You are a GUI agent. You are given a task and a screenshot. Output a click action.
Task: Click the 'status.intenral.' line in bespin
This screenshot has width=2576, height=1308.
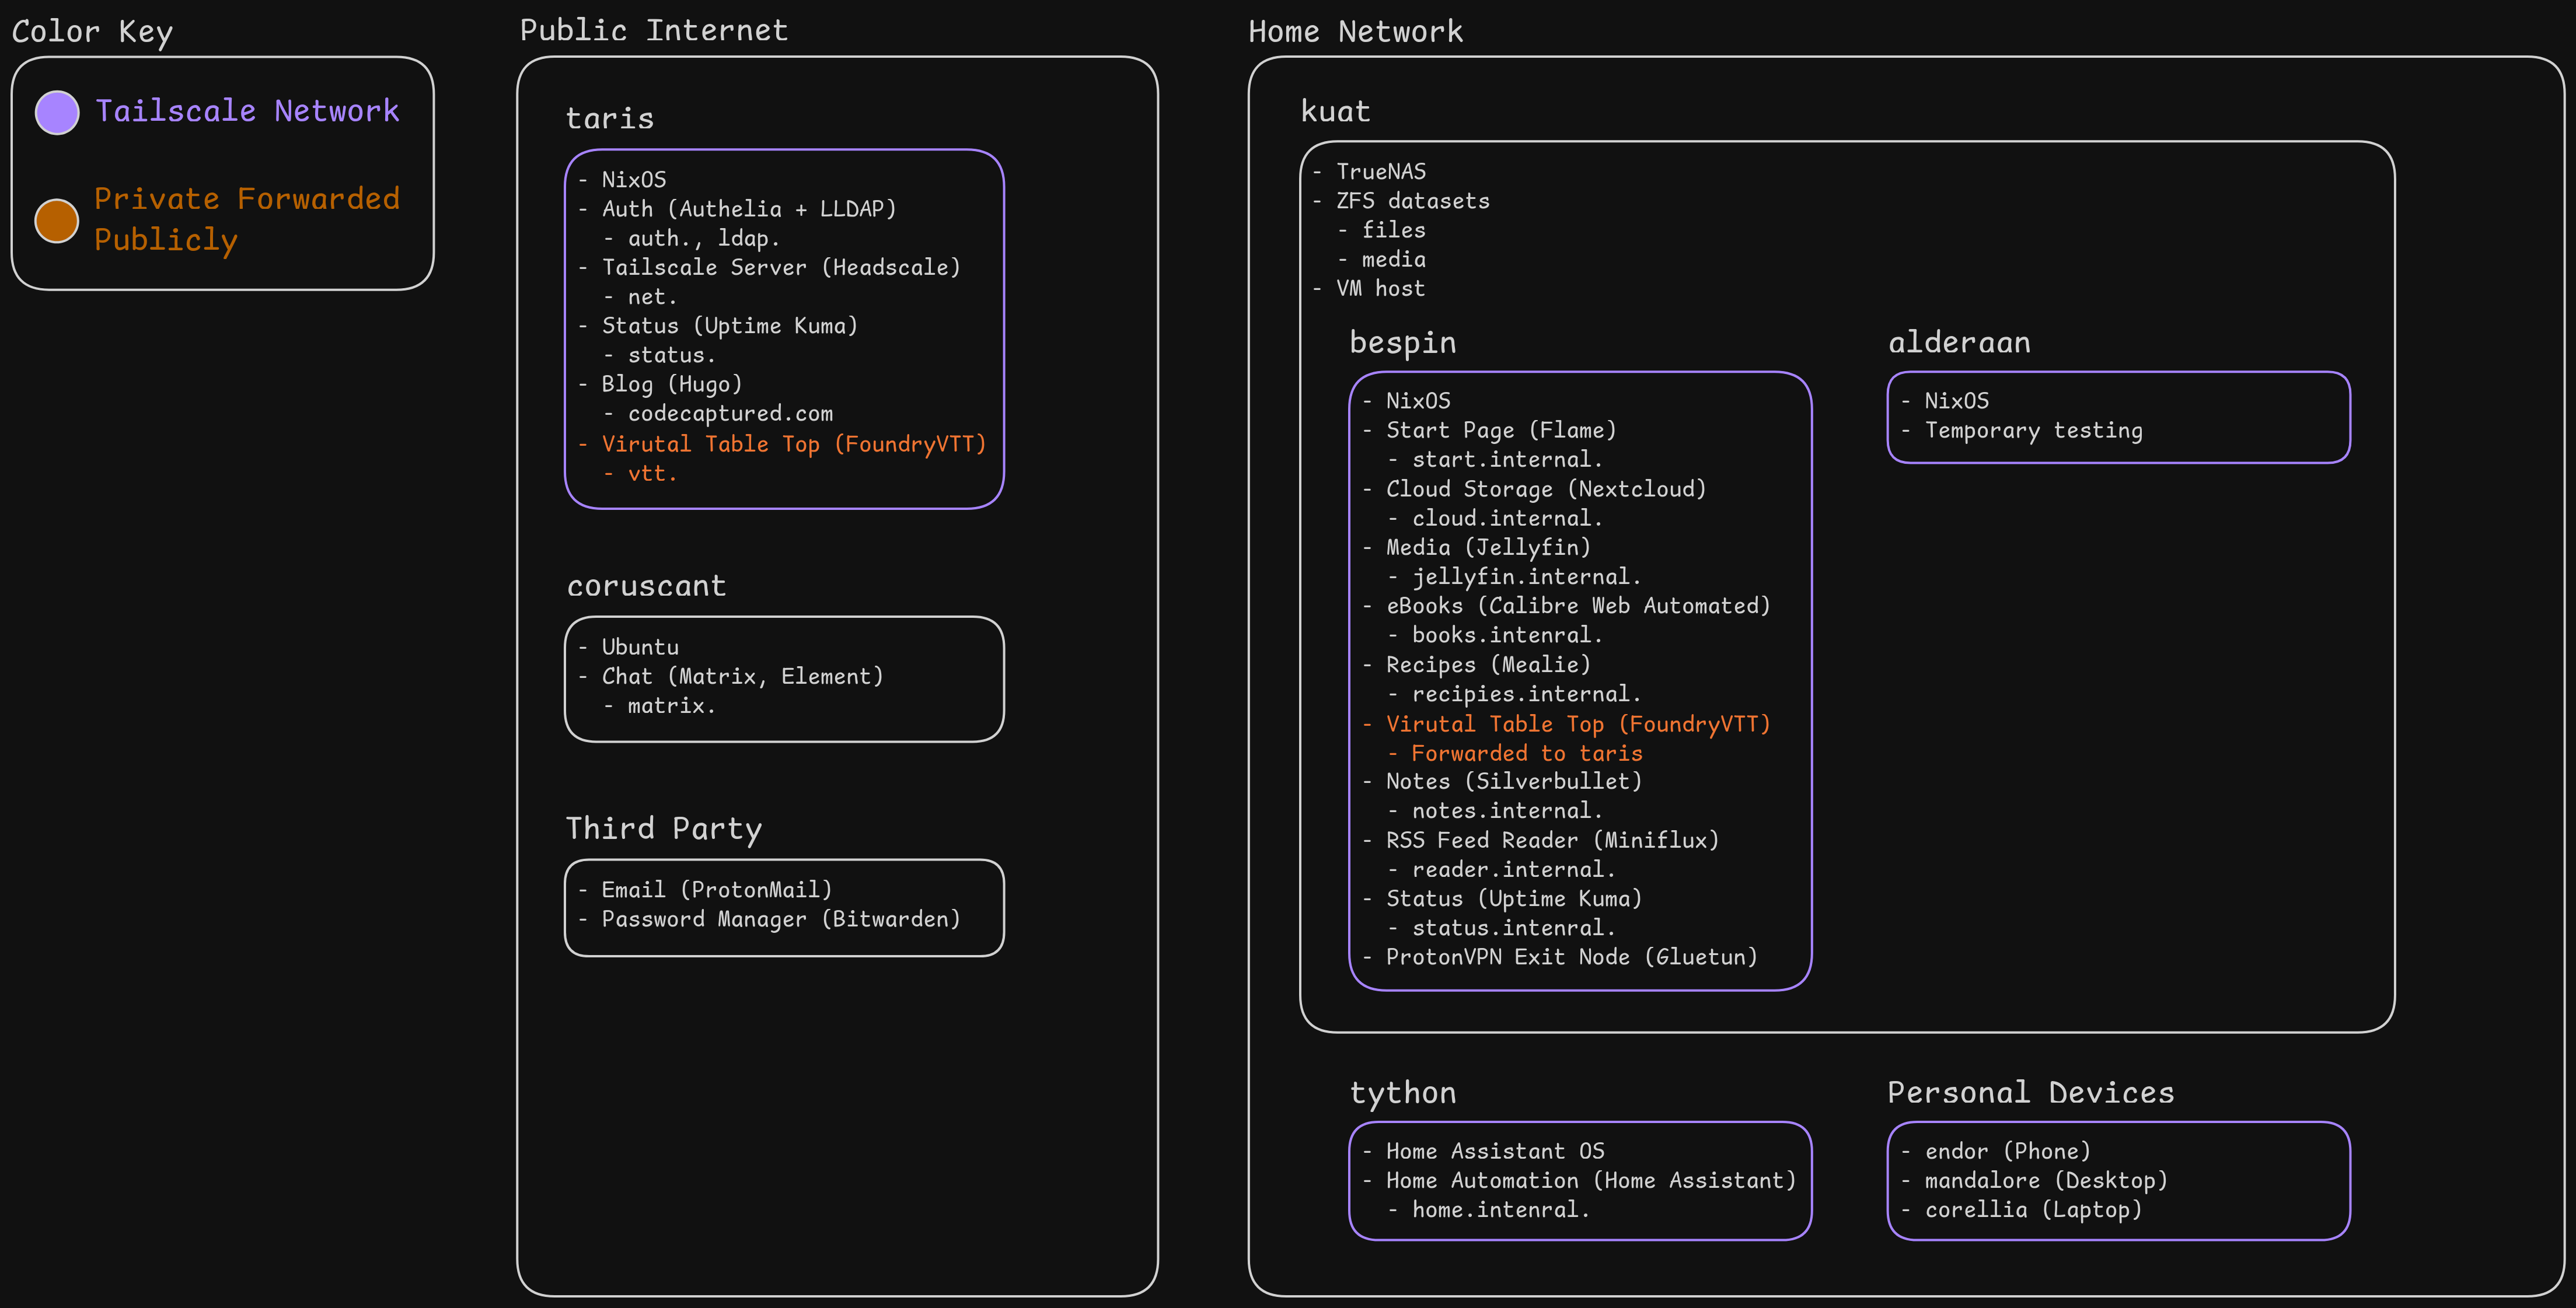click(x=1513, y=928)
